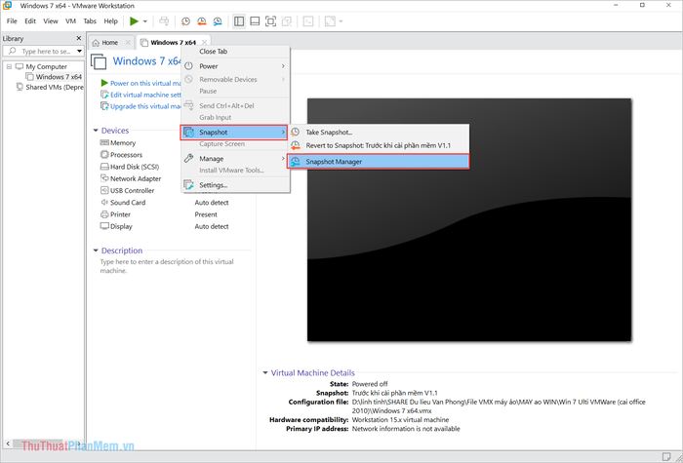Toggle the Show Library sidebar toolbar icon
683x463 pixels.
(x=239, y=21)
